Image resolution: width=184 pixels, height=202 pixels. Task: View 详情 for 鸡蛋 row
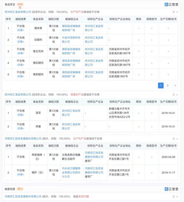point(21,128)
